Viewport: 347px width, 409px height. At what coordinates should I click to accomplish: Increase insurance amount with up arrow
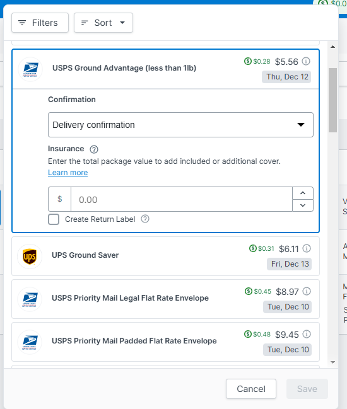pos(303,193)
